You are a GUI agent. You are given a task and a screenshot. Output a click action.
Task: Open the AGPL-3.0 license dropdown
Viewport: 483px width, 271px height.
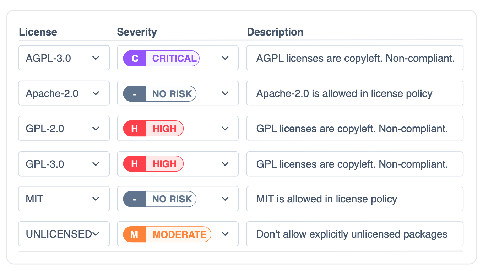pyautogui.click(x=96, y=58)
